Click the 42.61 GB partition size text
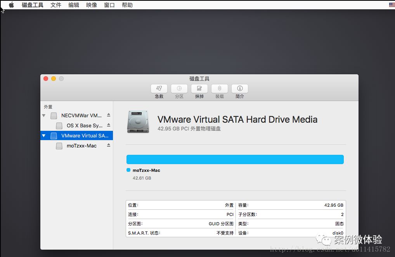This screenshot has width=395, height=257. pos(142,178)
